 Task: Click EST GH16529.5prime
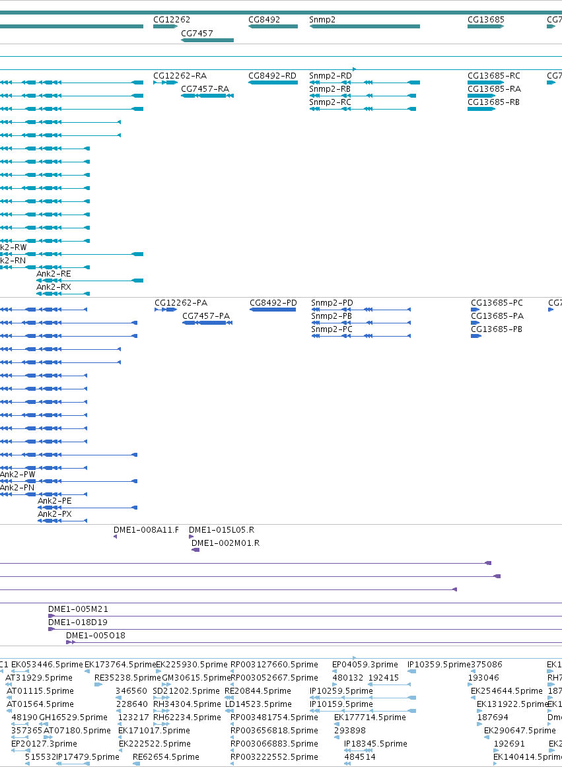[73, 717]
